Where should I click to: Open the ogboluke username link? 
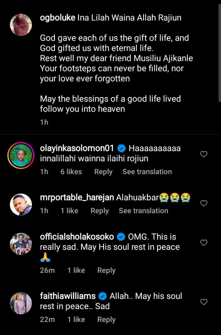(x=58, y=18)
